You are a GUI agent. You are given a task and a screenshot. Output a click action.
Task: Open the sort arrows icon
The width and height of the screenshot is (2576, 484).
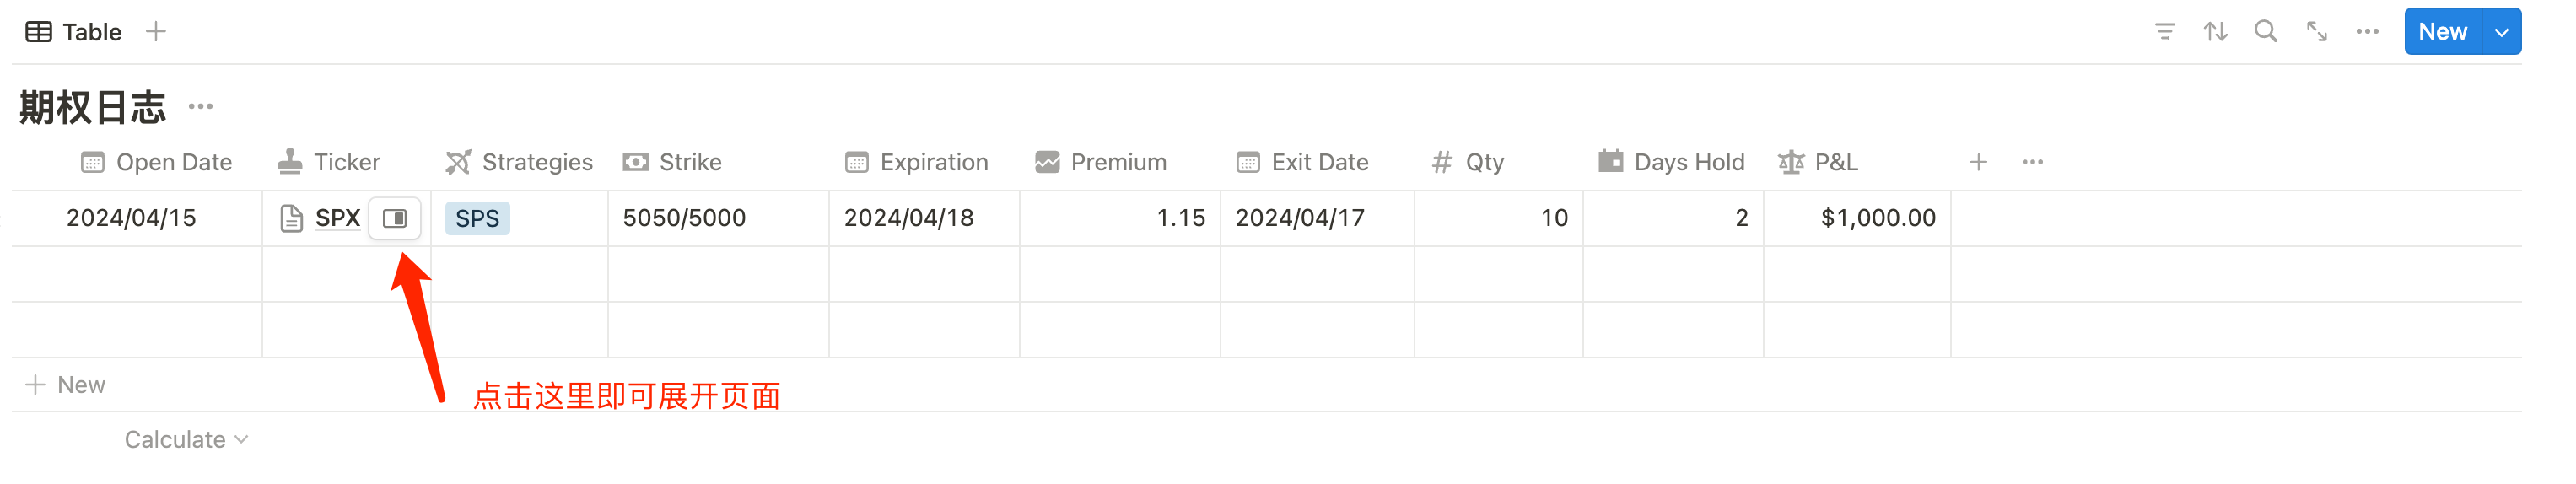[x=2215, y=32]
